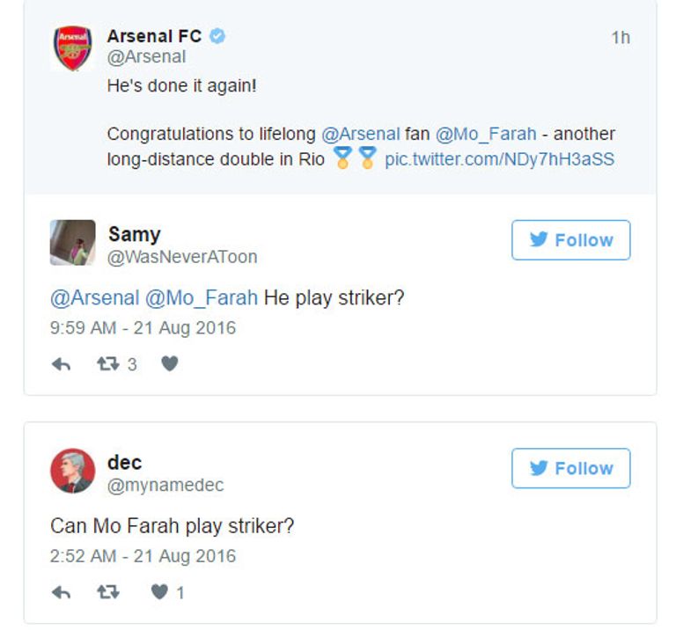Image resolution: width=676 pixels, height=630 pixels.
Task: Like Samy's tweet with heart icon
Action: click(x=170, y=363)
